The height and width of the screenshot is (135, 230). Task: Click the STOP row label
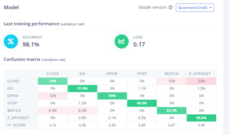pos(21,103)
